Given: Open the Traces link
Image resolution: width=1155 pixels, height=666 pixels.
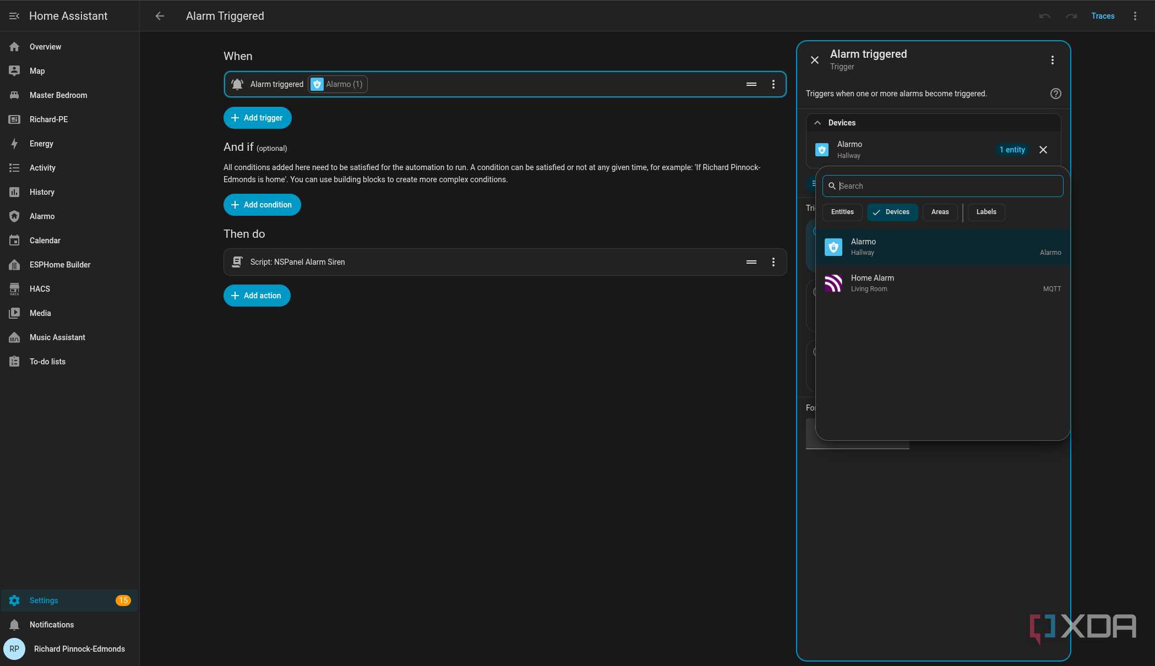Looking at the screenshot, I should click(x=1103, y=16).
